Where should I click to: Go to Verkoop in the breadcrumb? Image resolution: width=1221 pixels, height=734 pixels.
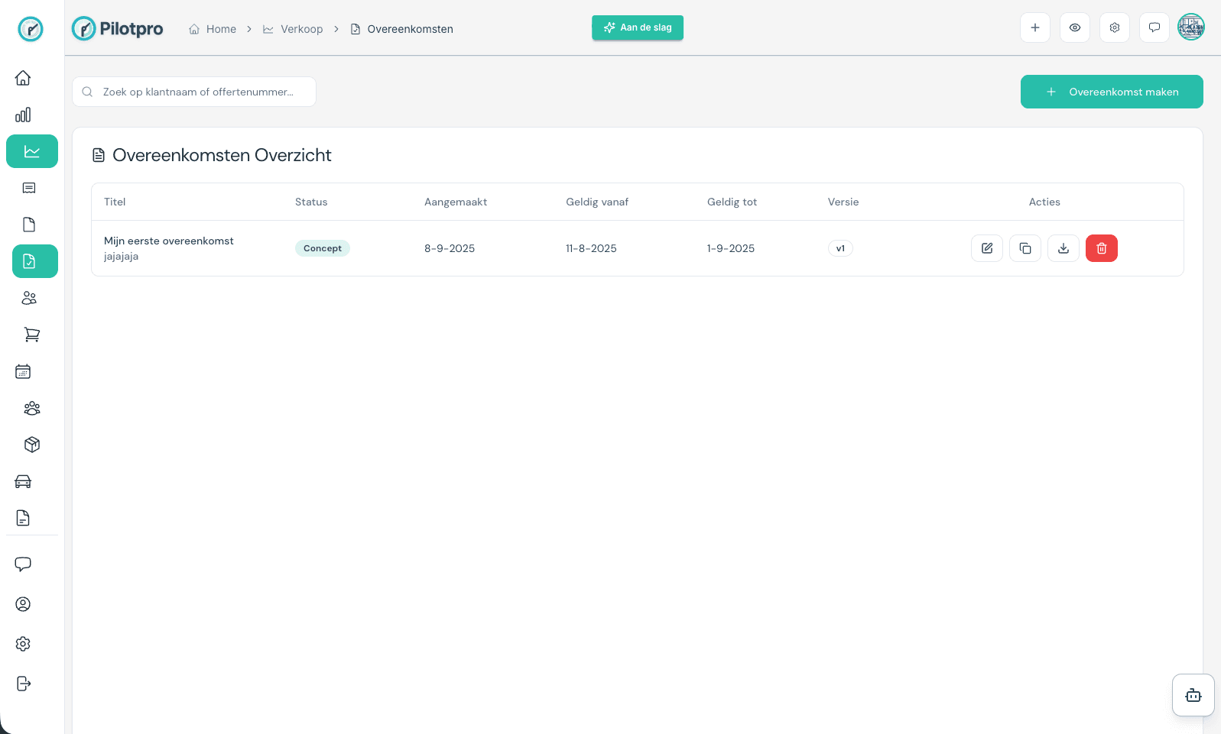click(301, 29)
